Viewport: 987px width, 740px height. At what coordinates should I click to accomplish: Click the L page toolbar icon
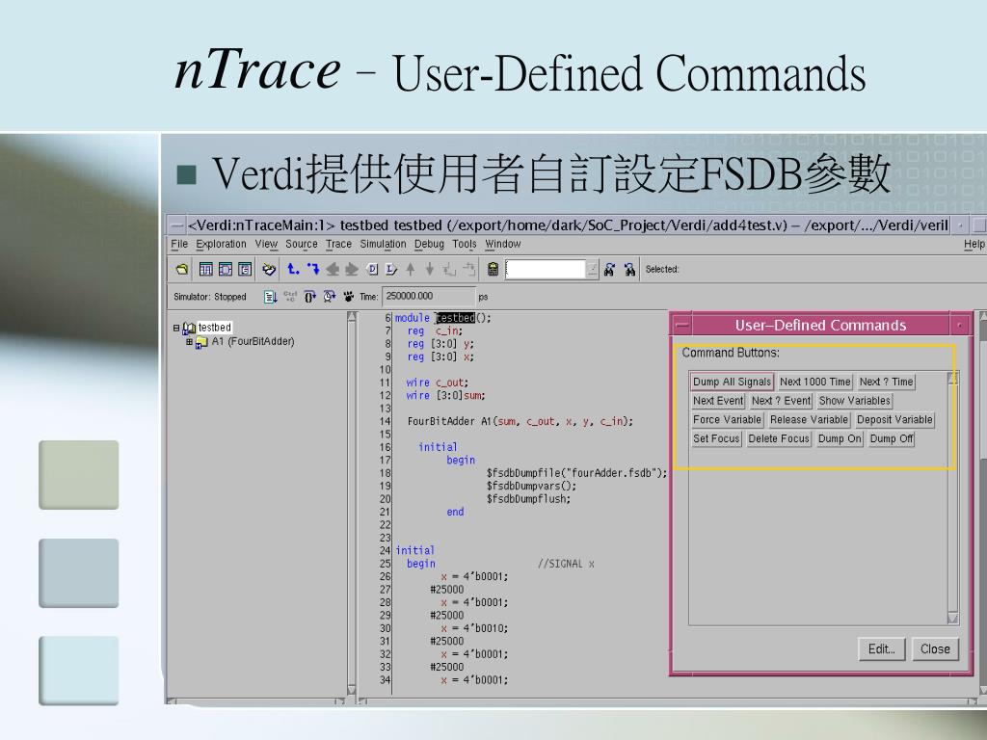(391, 270)
